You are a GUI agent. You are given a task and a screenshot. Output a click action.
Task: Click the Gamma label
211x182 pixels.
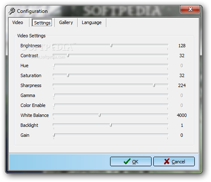click(x=28, y=95)
